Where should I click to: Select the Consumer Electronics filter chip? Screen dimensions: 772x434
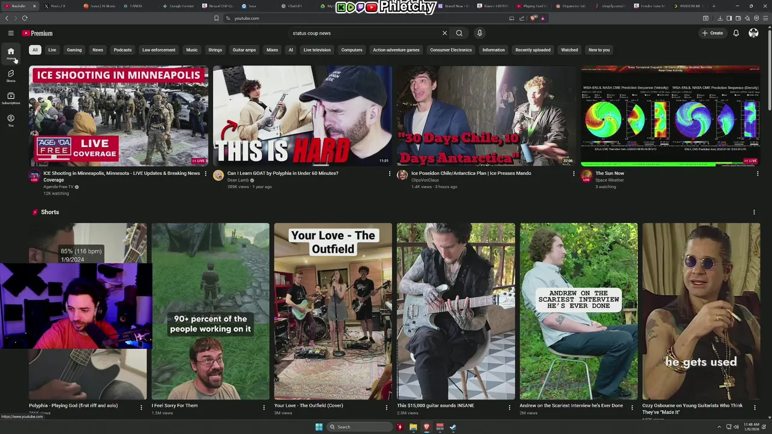[451, 50]
